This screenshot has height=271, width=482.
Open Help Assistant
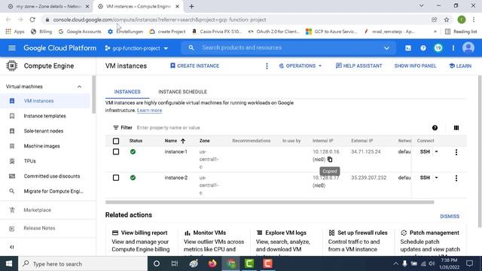[x=358, y=66]
